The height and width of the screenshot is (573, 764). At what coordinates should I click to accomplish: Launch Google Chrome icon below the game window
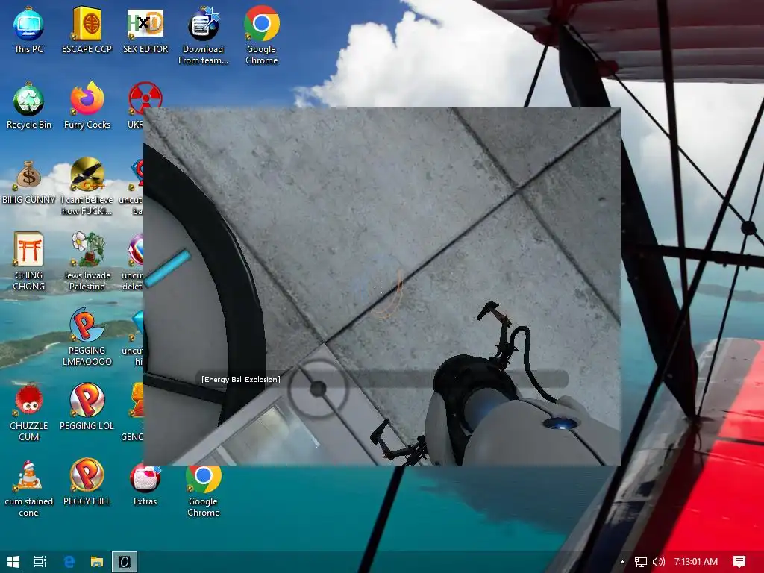tap(203, 492)
